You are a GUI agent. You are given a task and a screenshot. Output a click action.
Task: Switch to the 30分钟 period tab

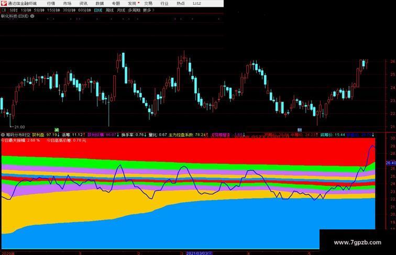click(x=69, y=10)
